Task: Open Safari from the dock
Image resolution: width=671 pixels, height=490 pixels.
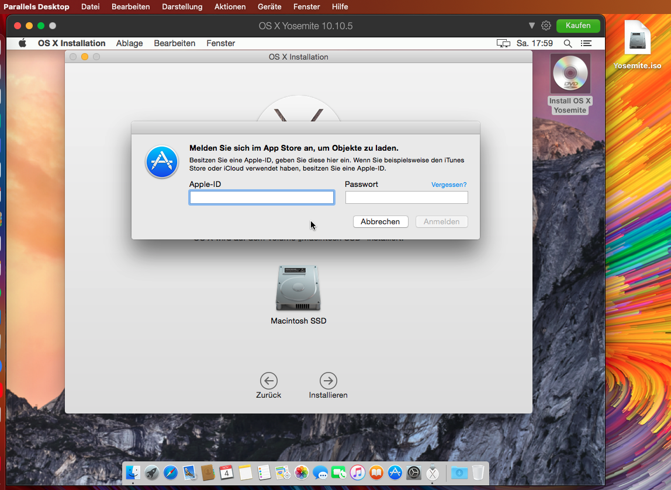Action: pyautogui.click(x=170, y=472)
